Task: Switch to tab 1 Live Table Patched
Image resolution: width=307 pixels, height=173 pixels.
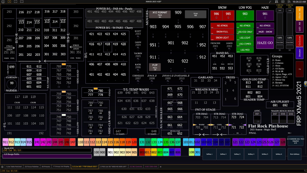Action: tap(13, 167)
